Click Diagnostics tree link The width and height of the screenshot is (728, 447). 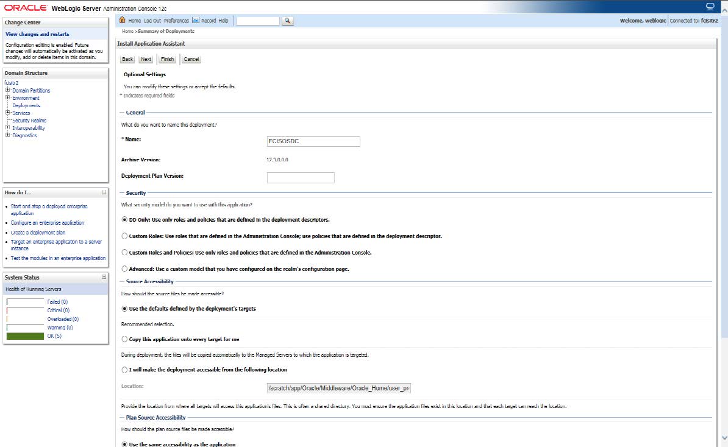click(x=24, y=135)
